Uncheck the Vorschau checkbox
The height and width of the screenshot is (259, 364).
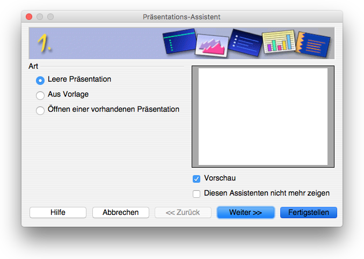(196, 179)
